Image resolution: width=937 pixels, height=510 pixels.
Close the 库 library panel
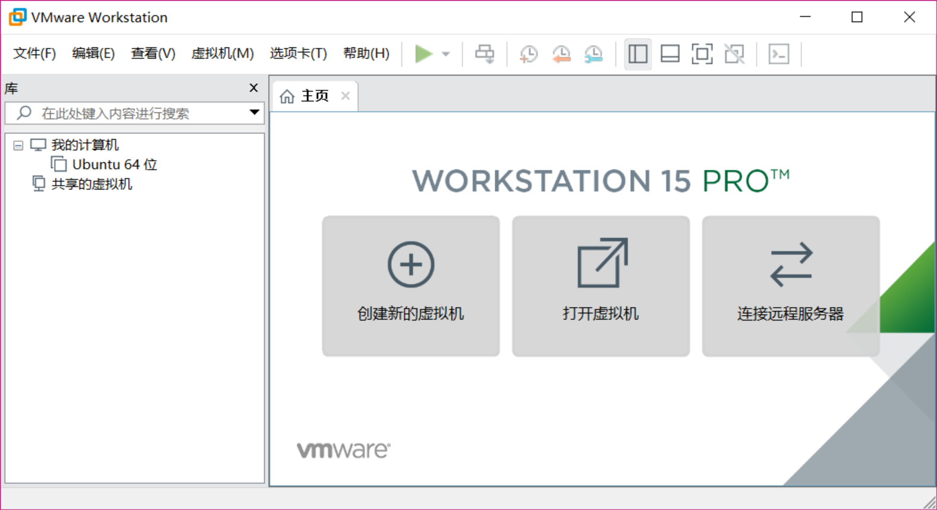pyautogui.click(x=254, y=88)
